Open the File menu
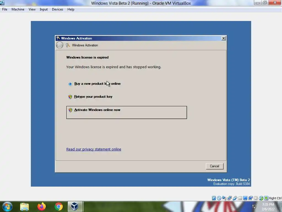 click(x=5, y=9)
